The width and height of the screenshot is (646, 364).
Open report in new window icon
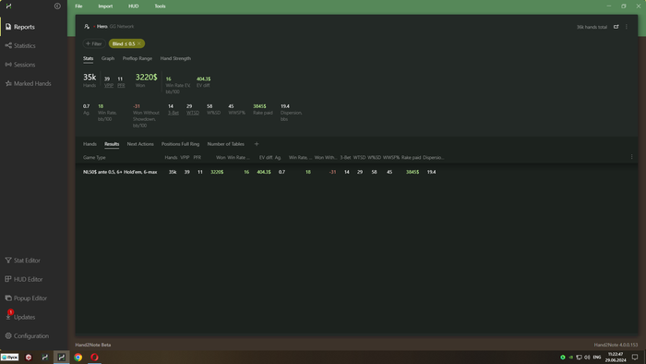coord(616,27)
